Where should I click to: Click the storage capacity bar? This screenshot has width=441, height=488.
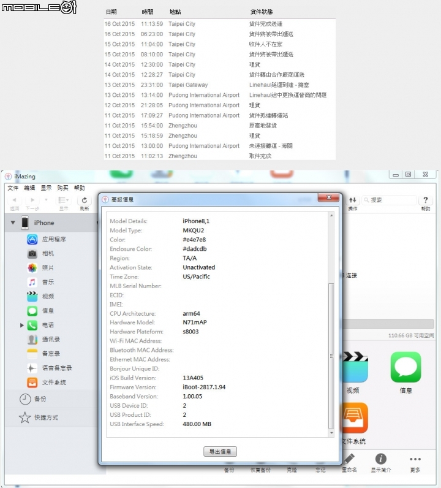[388, 324]
